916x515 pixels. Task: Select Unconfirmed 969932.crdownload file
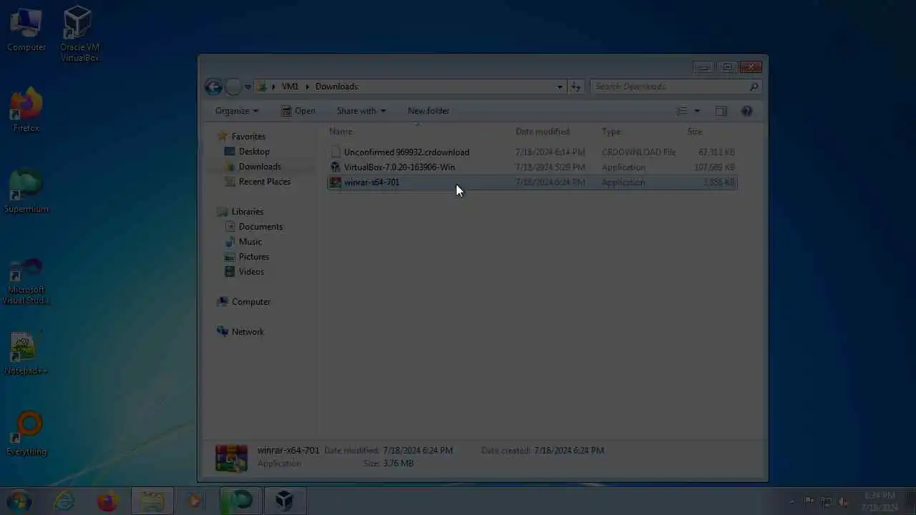point(532,152)
